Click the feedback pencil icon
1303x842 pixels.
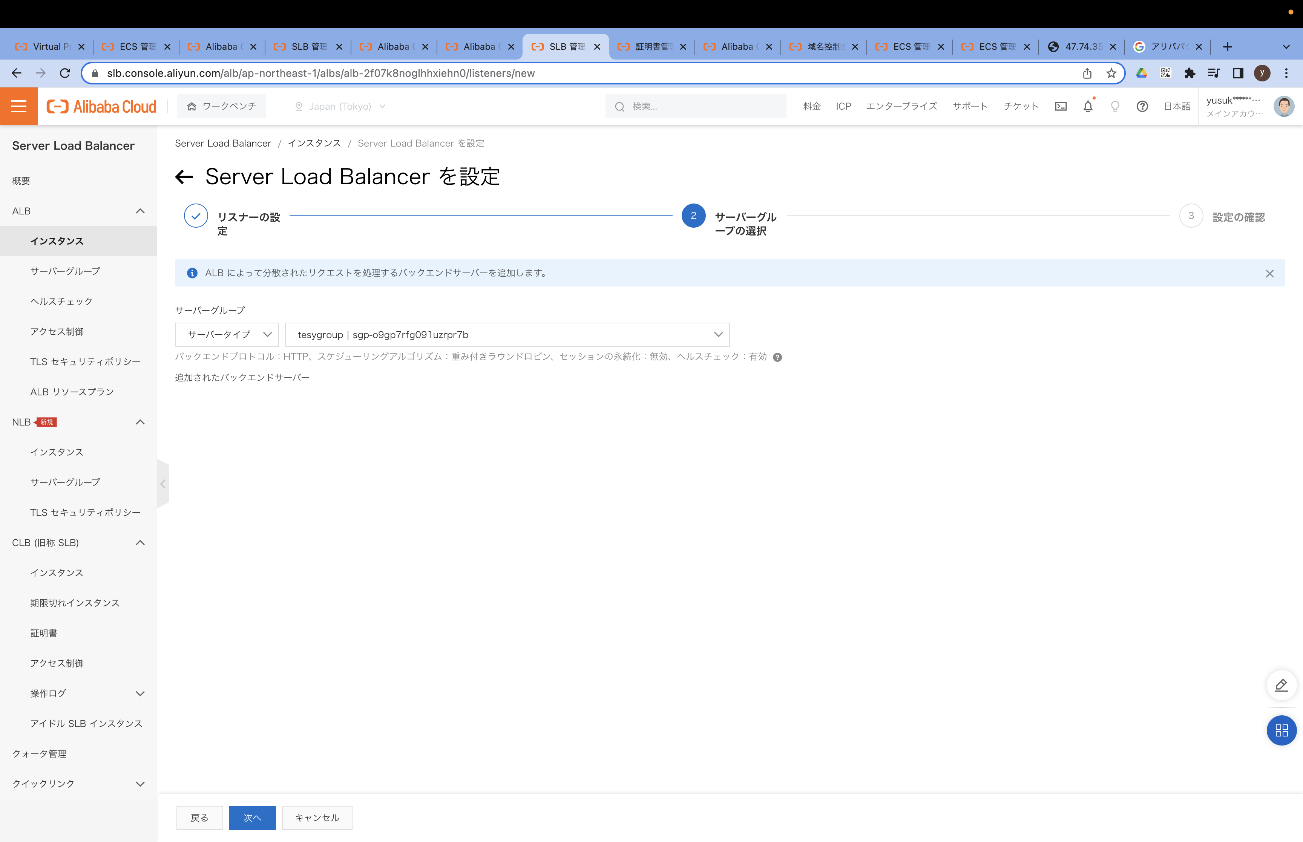tap(1281, 685)
